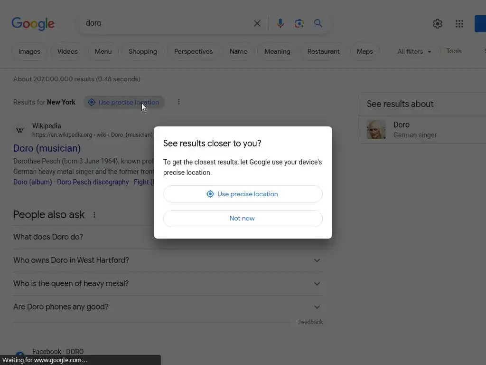Open the Google apps grid icon

click(x=459, y=24)
